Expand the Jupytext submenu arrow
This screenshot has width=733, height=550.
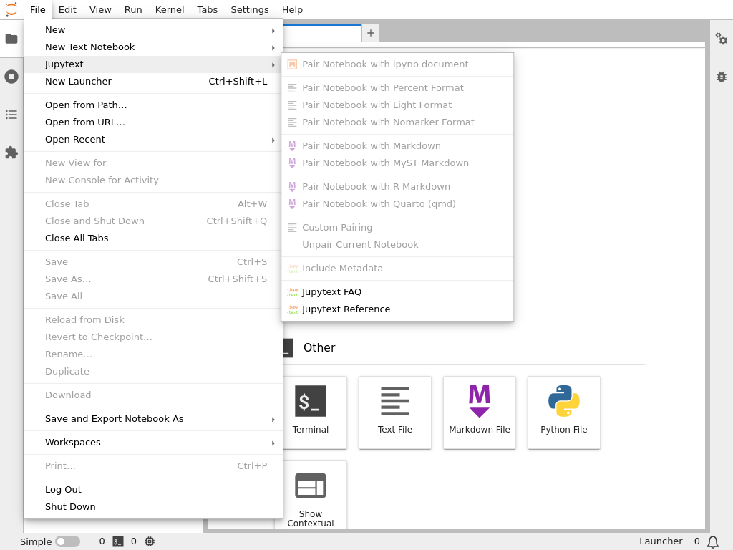coord(273,64)
